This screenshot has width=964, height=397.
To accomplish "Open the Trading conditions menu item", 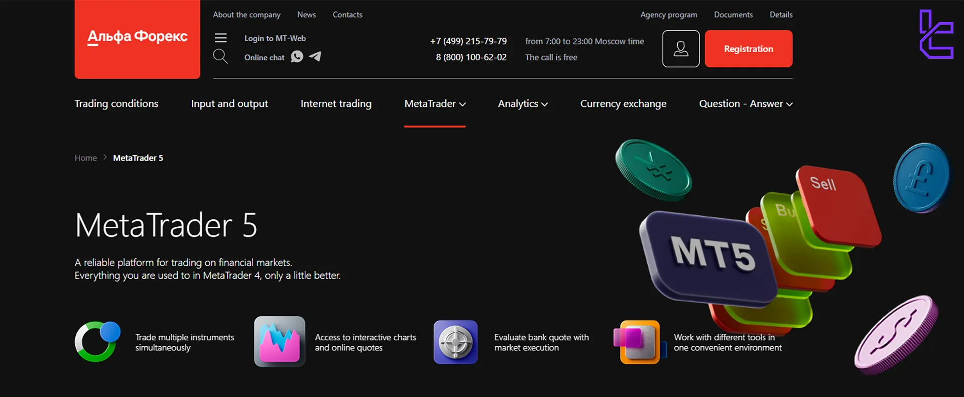I will click(116, 104).
